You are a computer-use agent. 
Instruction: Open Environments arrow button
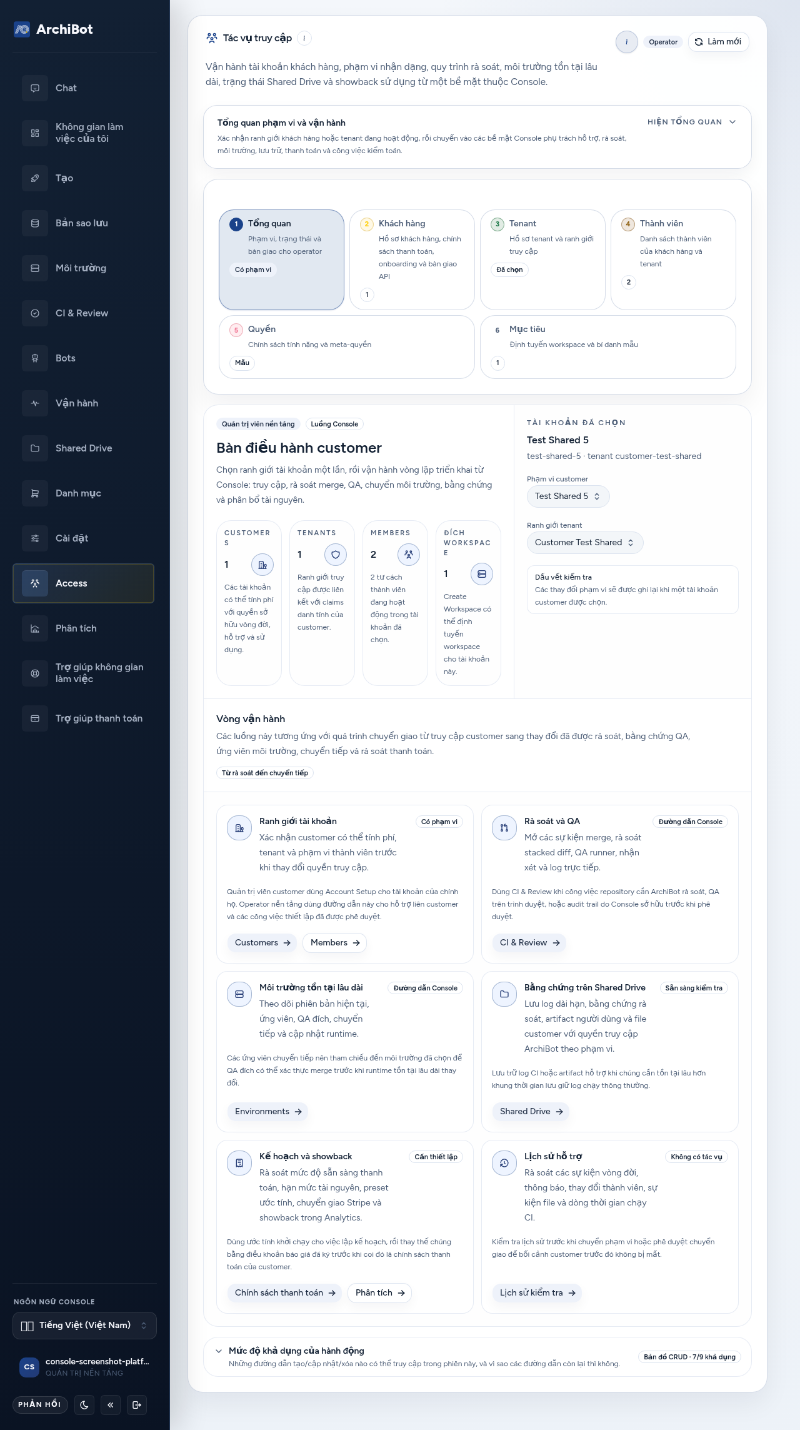click(x=268, y=1112)
